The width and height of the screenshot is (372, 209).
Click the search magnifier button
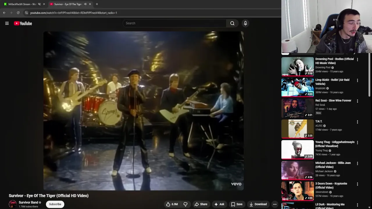click(x=232, y=23)
